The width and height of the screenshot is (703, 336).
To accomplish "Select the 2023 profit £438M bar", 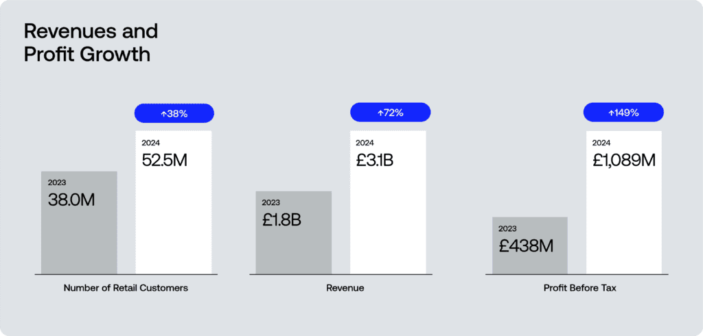I will (530, 245).
